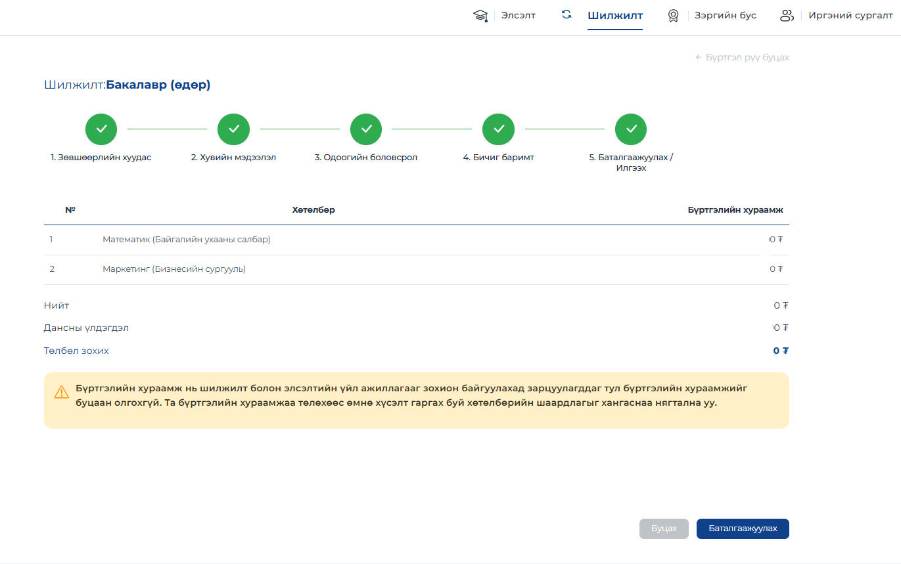Image resolution: width=901 pixels, height=564 pixels.
Task: Click step 5 checkmark circle Баталгаажуулах / Илгээх
Action: 631,129
